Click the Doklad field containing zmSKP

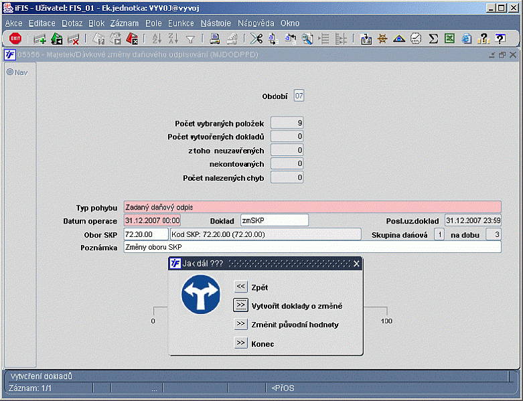(275, 220)
